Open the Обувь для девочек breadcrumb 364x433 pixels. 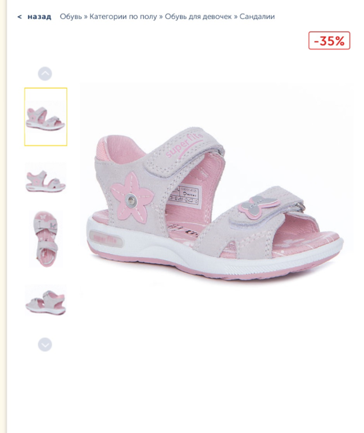198,16
